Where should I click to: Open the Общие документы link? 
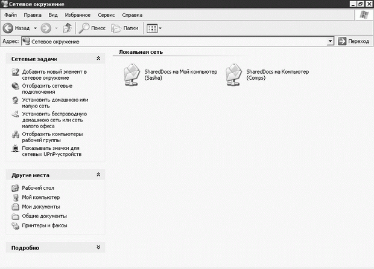(x=45, y=216)
